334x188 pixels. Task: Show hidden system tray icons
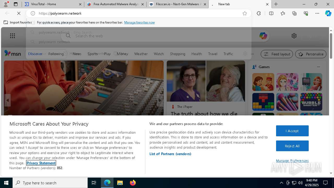[x=281, y=183]
